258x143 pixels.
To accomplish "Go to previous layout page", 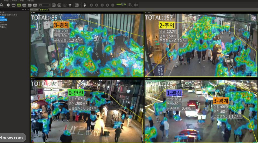I will pyautogui.click(x=54, y=5).
